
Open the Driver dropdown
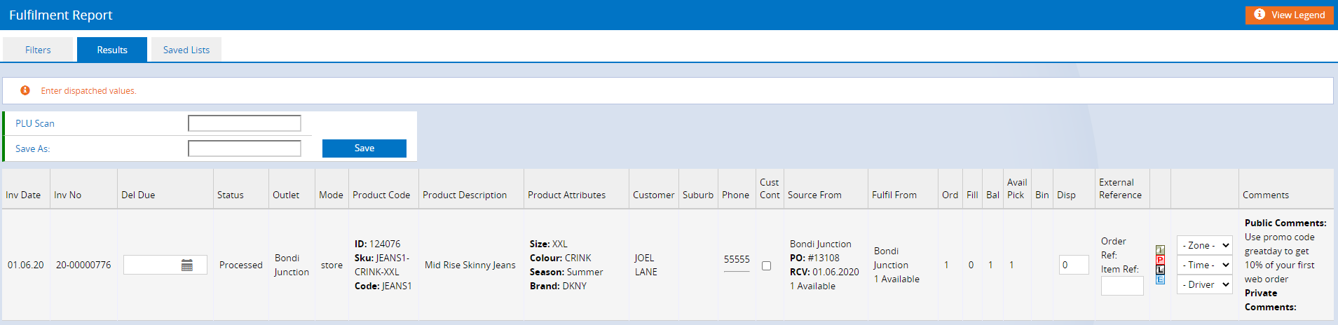(x=1204, y=284)
